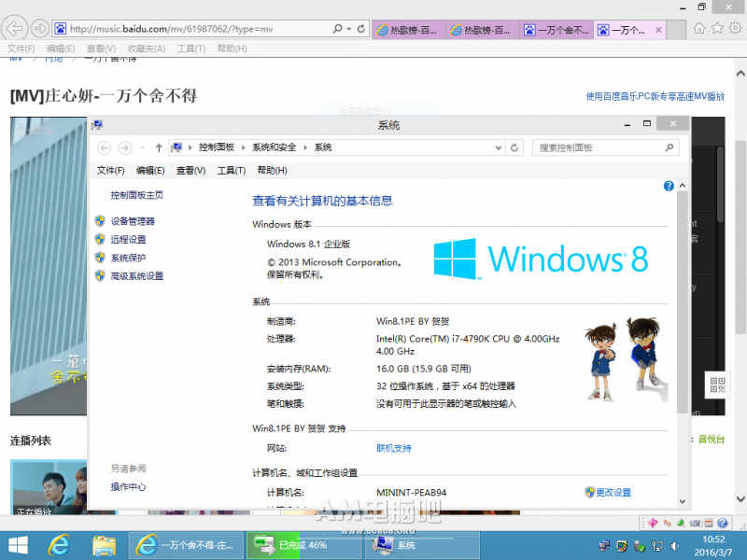Click the safely remove USB tray icon
Image resolution: width=747 pixels, height=560 pixels.
639,546
